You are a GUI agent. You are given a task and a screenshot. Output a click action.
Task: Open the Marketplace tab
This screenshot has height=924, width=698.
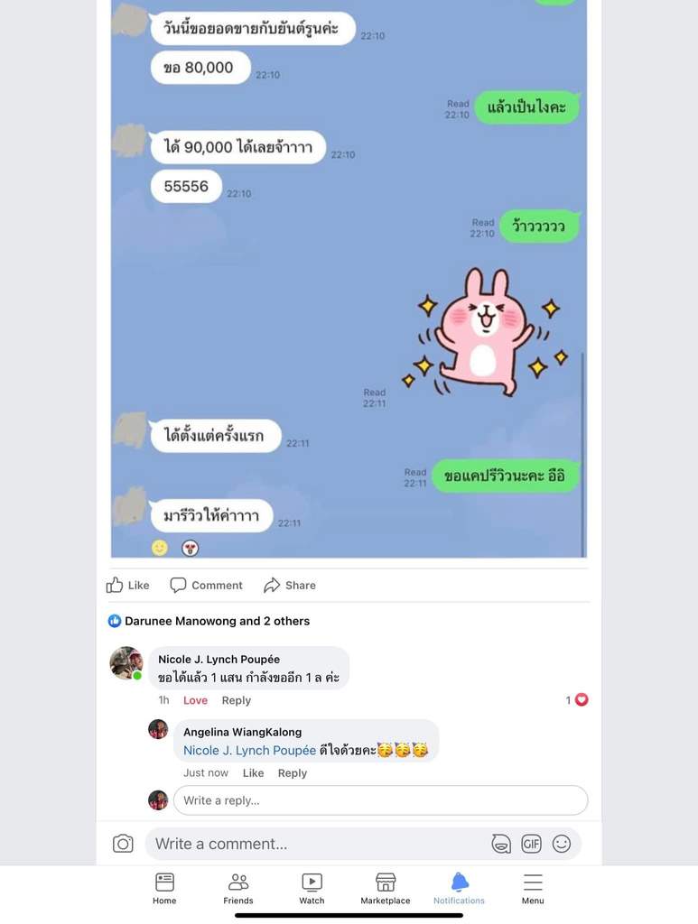[386, 888]
